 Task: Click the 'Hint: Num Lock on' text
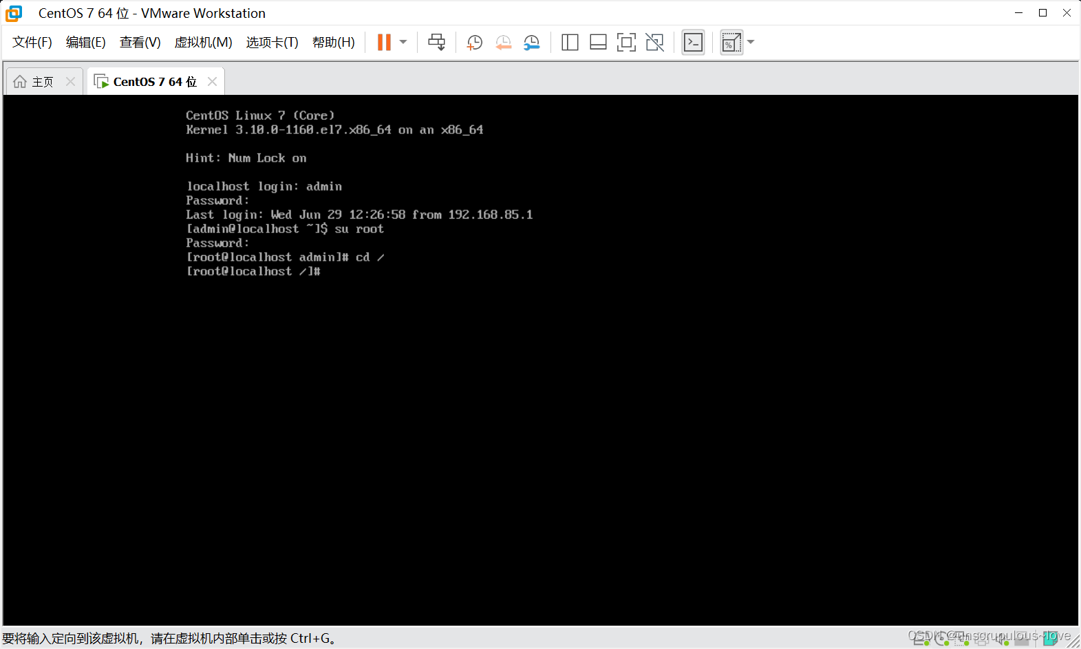coord(246,158)
